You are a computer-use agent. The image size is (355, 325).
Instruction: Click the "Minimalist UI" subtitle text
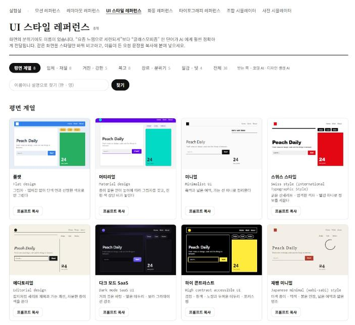198,184
